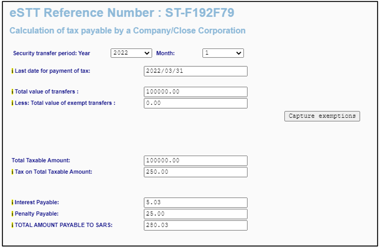Click info icon next to Total value of transfers

pyautogui.click(x=13, y=91)
